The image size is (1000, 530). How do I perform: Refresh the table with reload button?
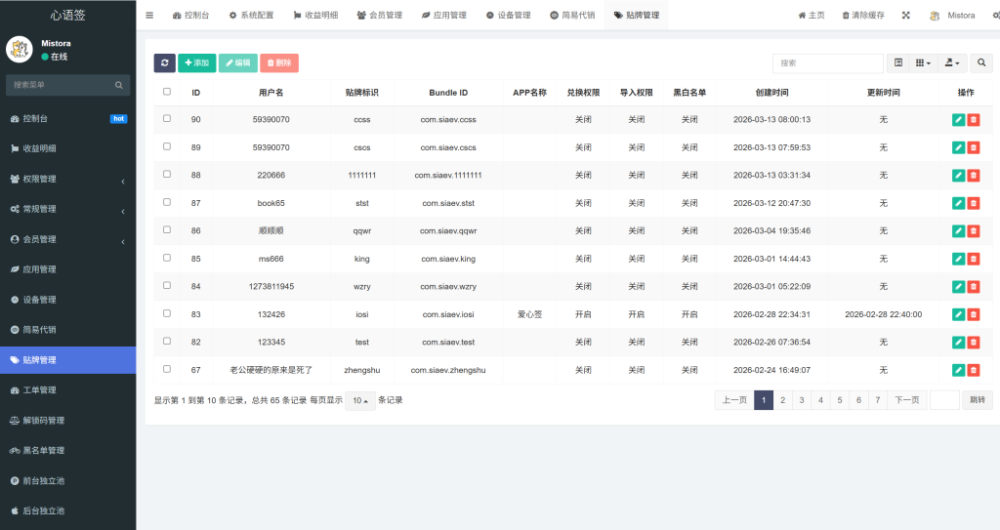164,62
